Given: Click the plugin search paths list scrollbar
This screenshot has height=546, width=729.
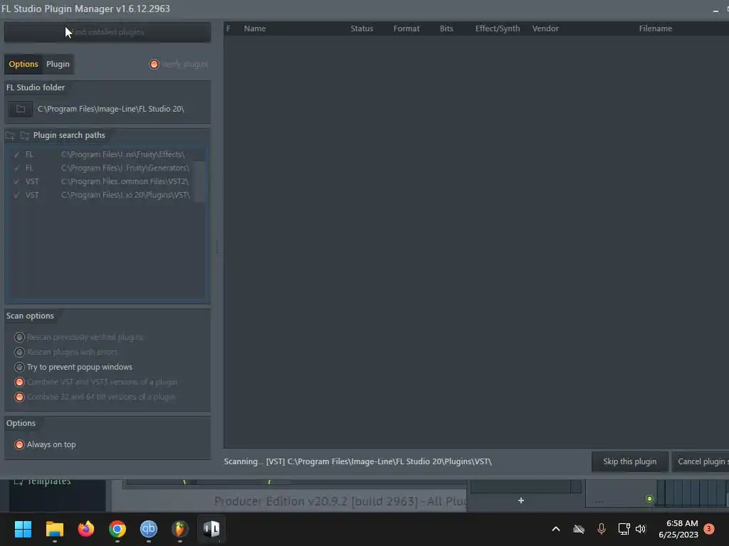Looking at the screenshot, I should point(199,181).
